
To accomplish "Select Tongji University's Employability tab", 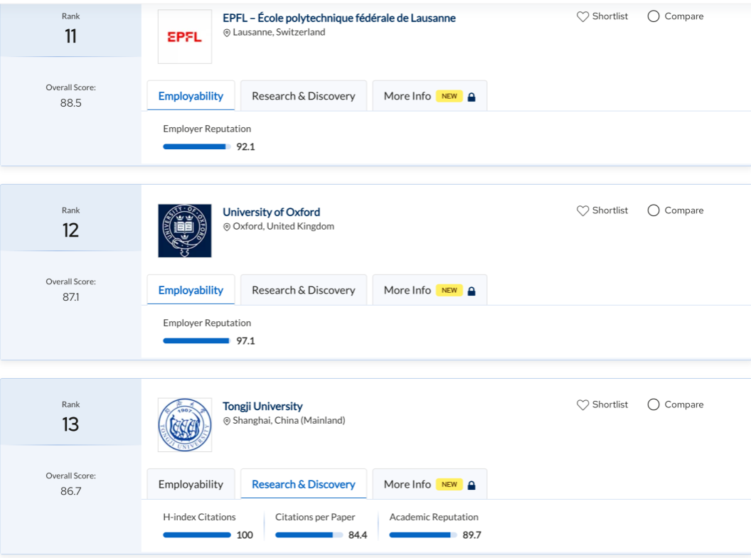I will tap(191, 484).
